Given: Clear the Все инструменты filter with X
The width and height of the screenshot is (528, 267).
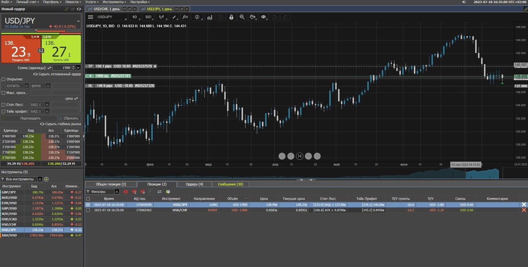Looking at the screenshot, I should tap(40, 179).
